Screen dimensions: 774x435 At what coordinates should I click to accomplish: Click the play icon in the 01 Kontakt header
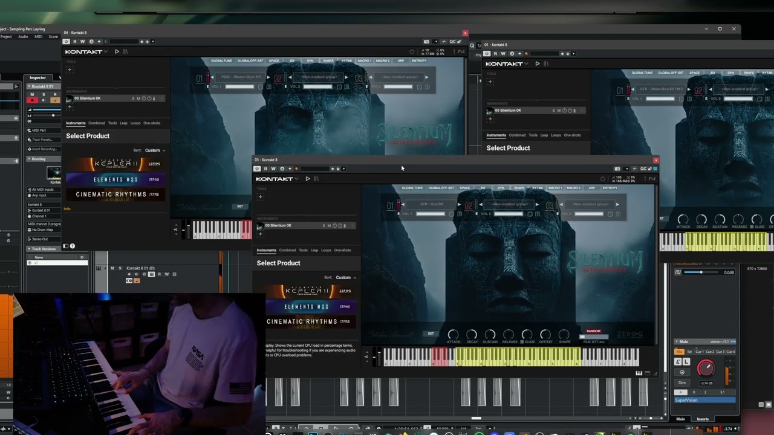[x=537, y=63]
